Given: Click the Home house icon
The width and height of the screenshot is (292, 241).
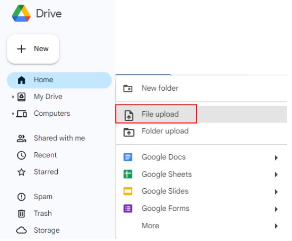Looking at the screenshot, I should tap(21, 80).
